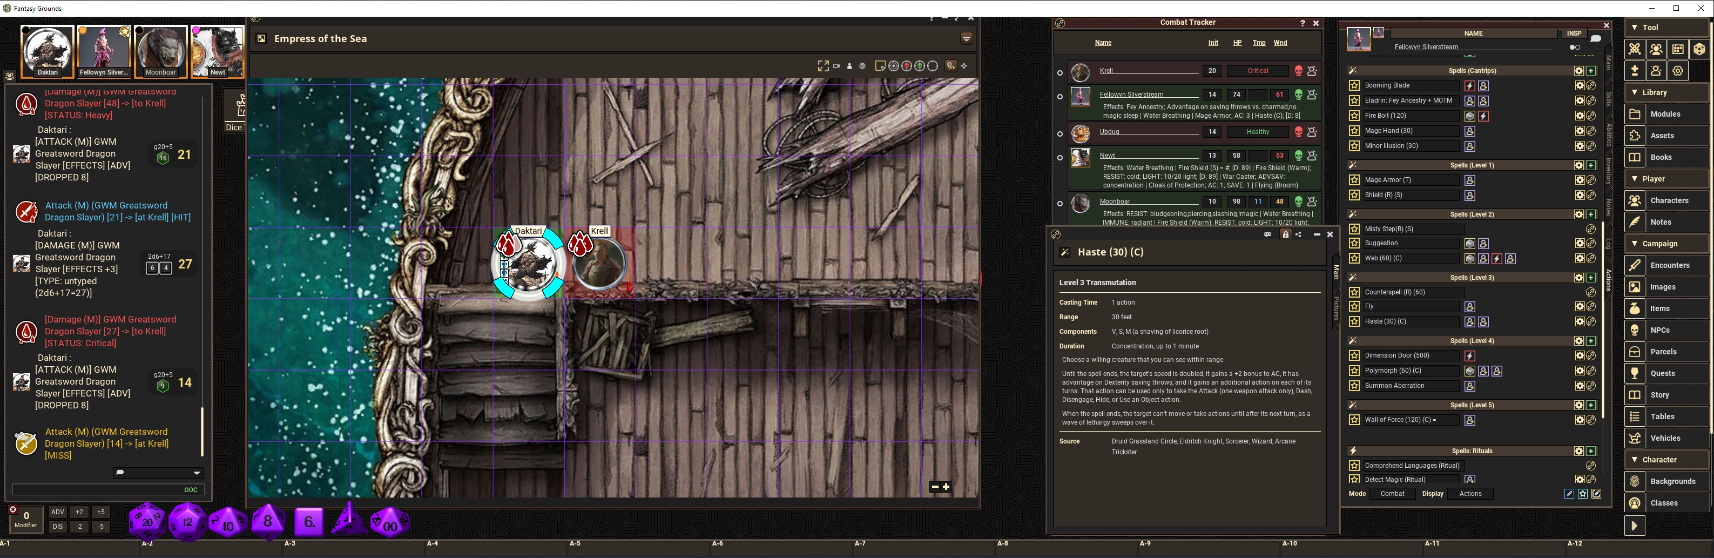Click the select-token tool on map toolbar
The width and height of the screenshot is (1714, 558).
click(x=880, y=66)
